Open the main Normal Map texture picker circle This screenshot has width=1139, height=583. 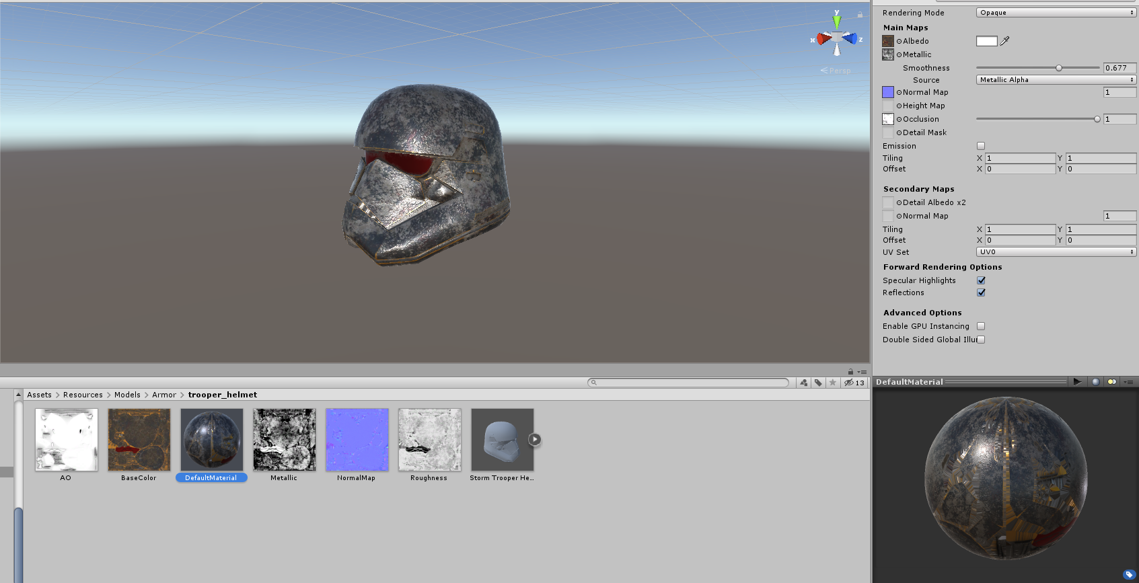tap(899, 93)
